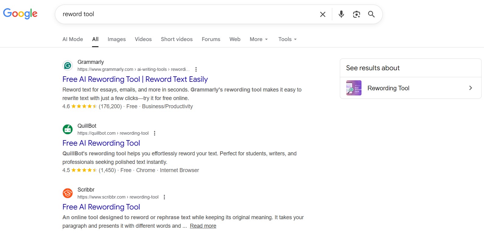This screenshot has width=484, height=235.
Task: Click the QuillBot site name
Action: click(x=87, y=126)
